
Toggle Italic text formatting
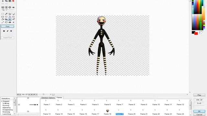tap(7, 31)
